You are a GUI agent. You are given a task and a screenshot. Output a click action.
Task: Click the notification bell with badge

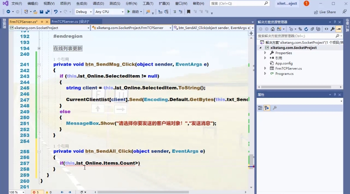click(x=306, y=3)
